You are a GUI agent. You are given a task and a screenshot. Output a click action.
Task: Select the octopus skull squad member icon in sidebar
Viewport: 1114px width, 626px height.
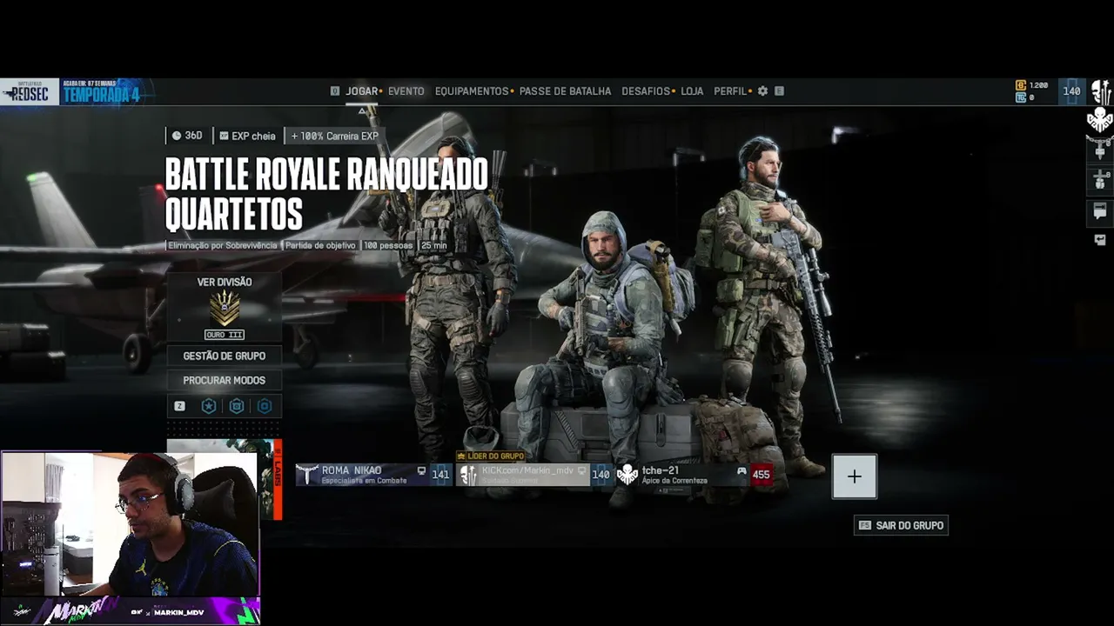[1100, 121]
